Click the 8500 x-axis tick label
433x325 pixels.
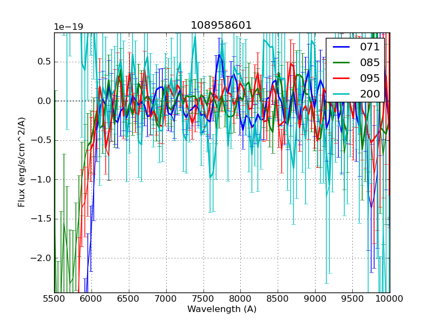click(278, 298)
